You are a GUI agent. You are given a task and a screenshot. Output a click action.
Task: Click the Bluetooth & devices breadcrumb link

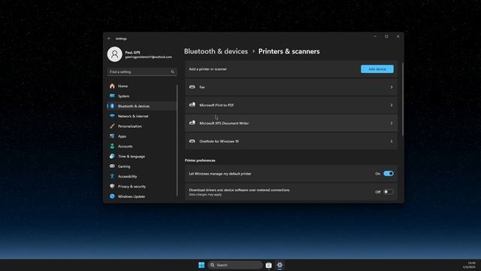tap(216, 51)
